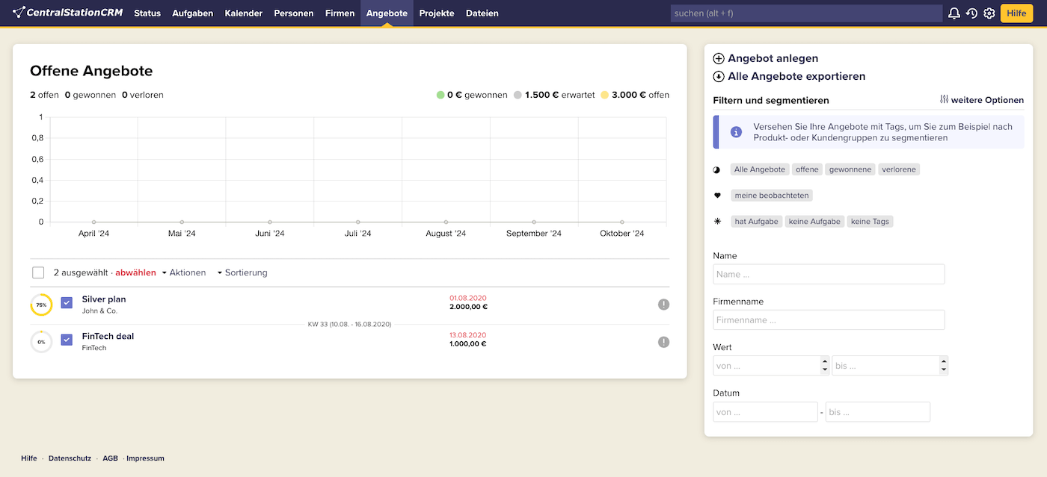Viewport: 1047px width, 477px height.
Task: Click the green gewonnen legend dot
Action: (440, 95)
